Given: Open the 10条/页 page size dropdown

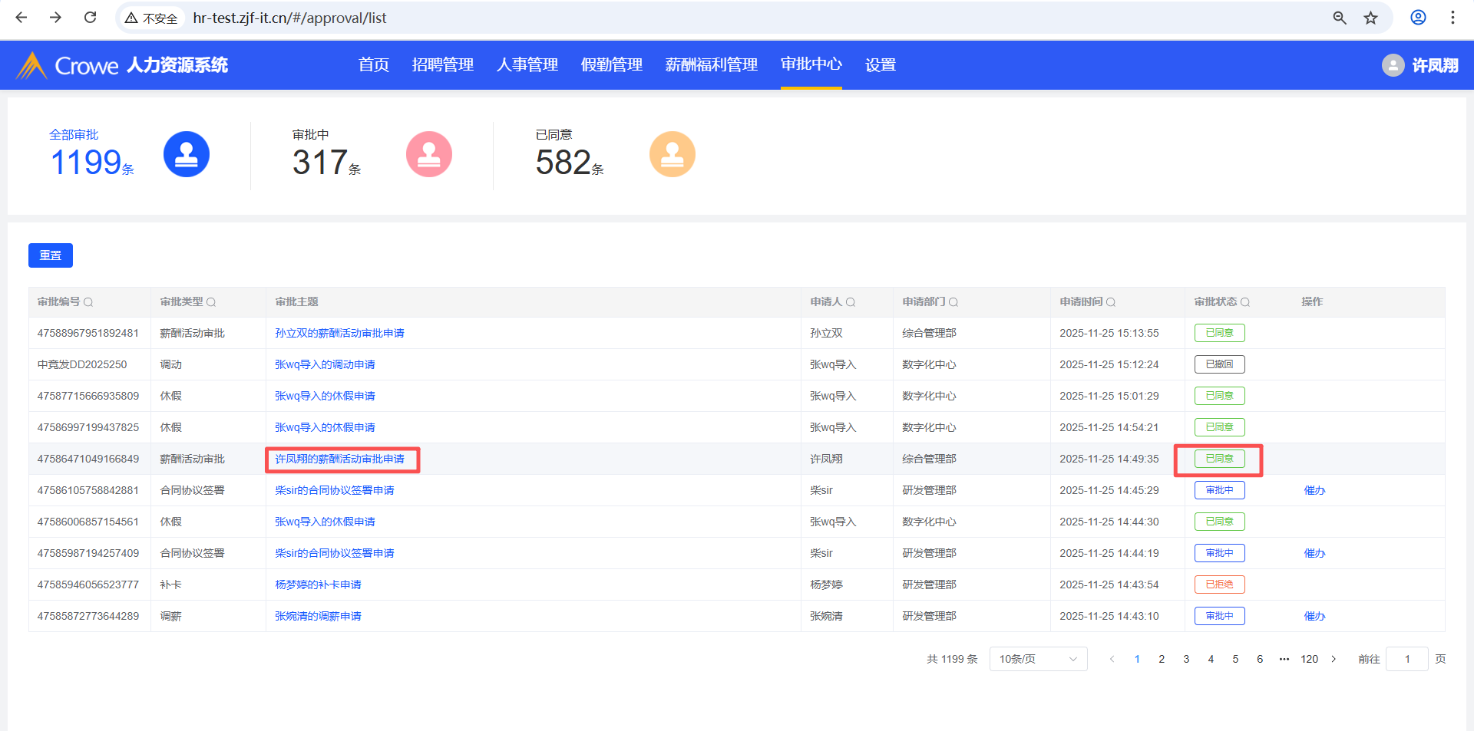Looking at the screenshot, I should pyautogui.click(x=1038, y=659).
